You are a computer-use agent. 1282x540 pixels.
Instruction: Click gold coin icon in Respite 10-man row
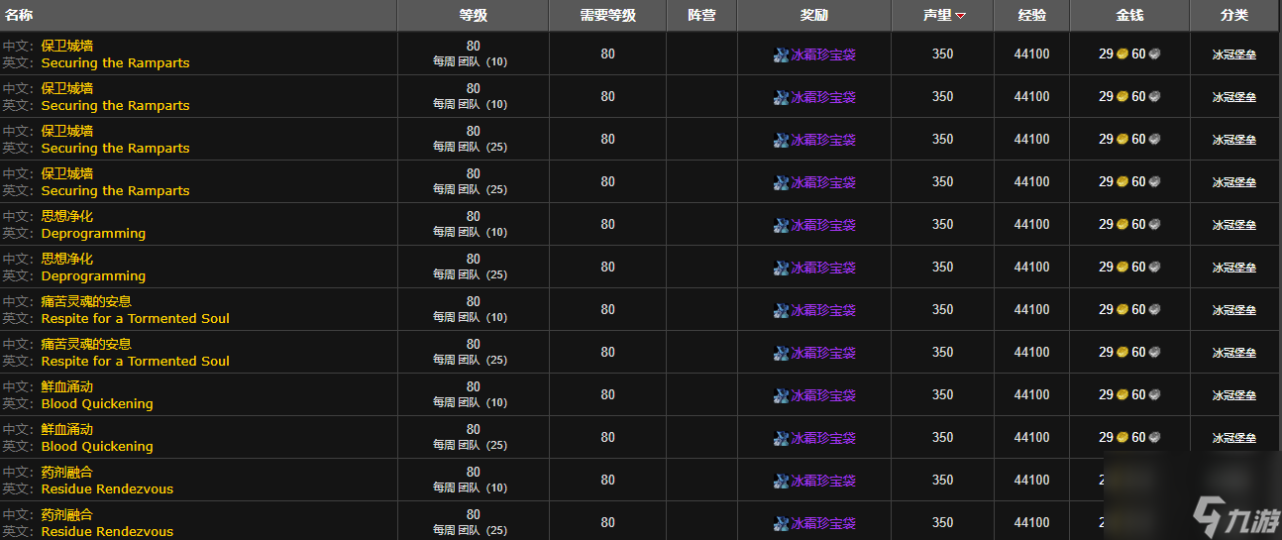(x=1122, y=310)
